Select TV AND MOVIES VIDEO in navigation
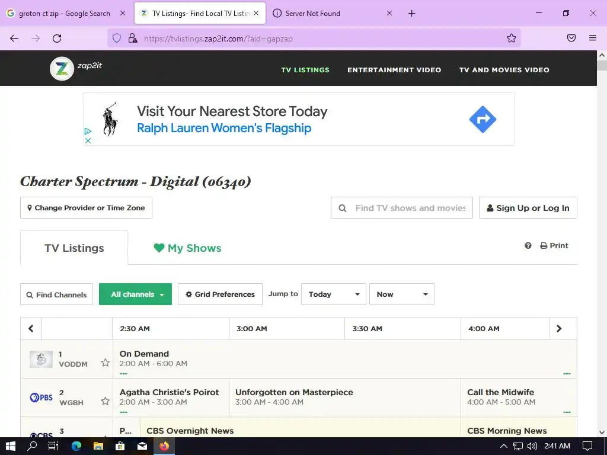 tap(504, 70)
